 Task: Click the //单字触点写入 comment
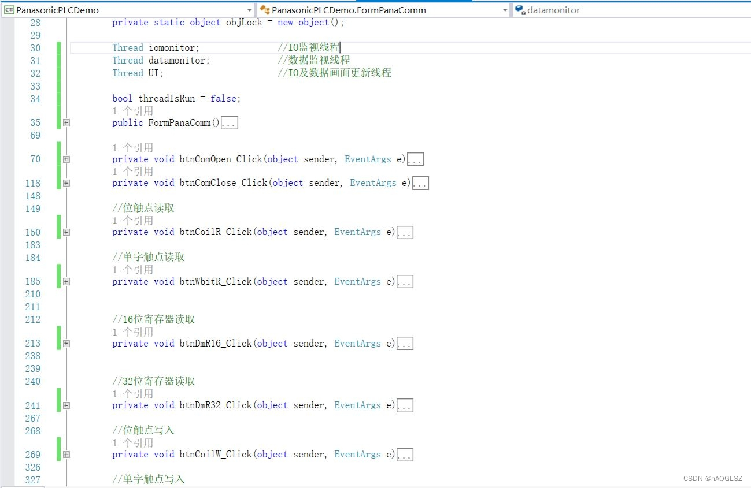pyautogui.click(x=149, y=480)
